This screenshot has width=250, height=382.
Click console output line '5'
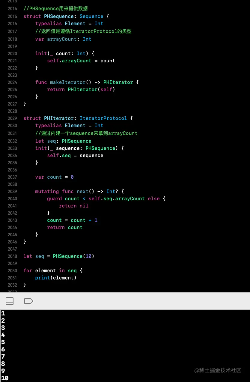coord(3,342)
